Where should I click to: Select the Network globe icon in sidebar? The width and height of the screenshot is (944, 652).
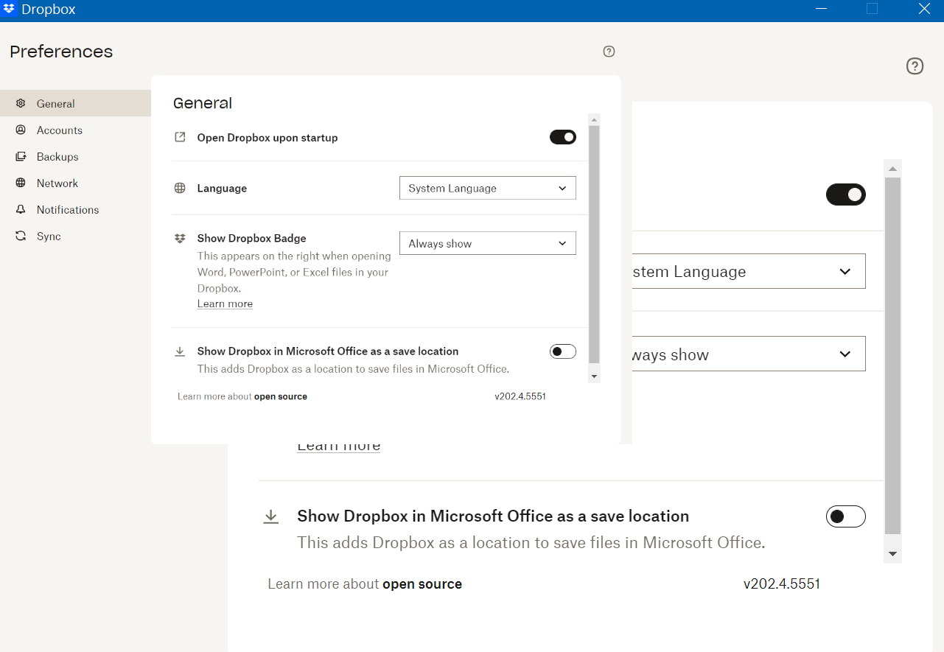pos(21,183)
